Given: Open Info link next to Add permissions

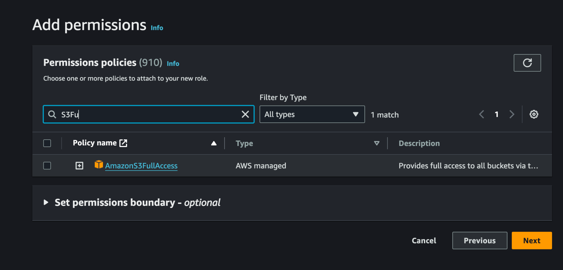Looking at the screenshot, I should (x=157, y=28).
